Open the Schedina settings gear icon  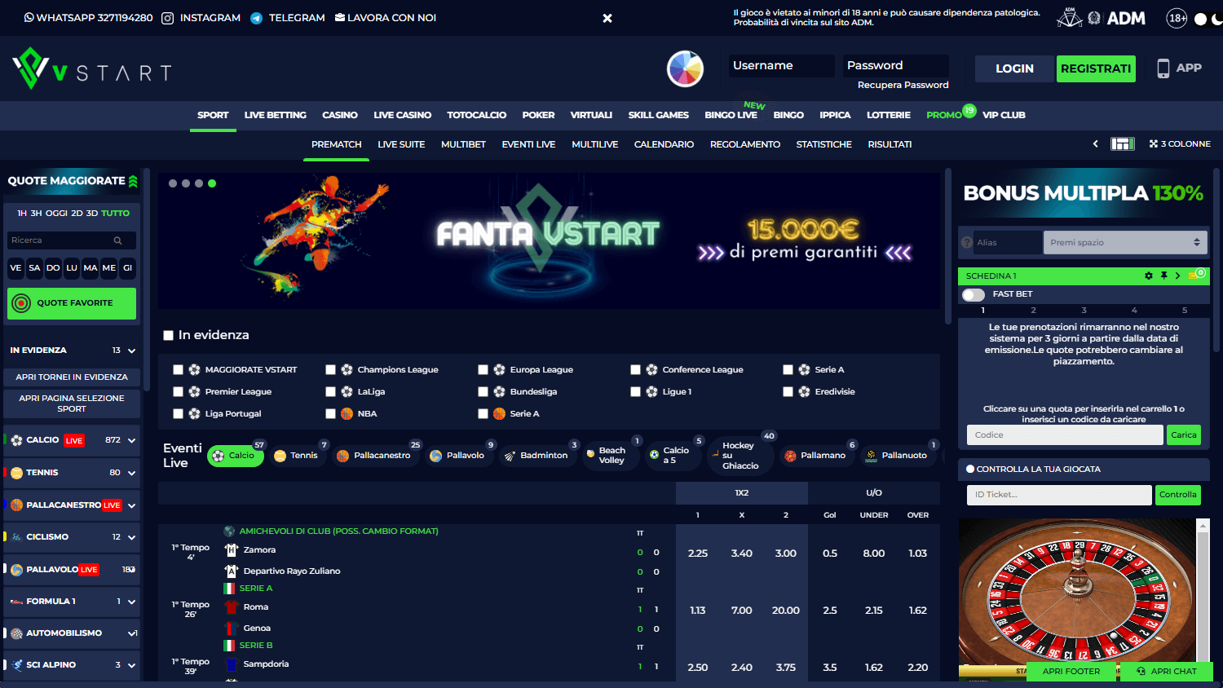(1149, 276)
